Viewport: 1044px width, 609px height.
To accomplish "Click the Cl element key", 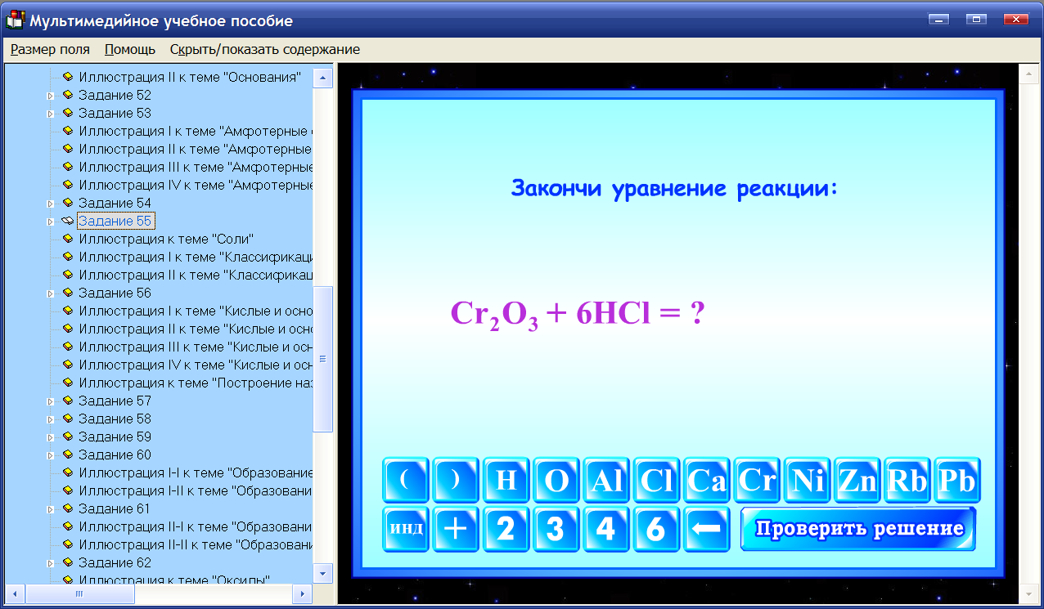I will pos(657,481).
